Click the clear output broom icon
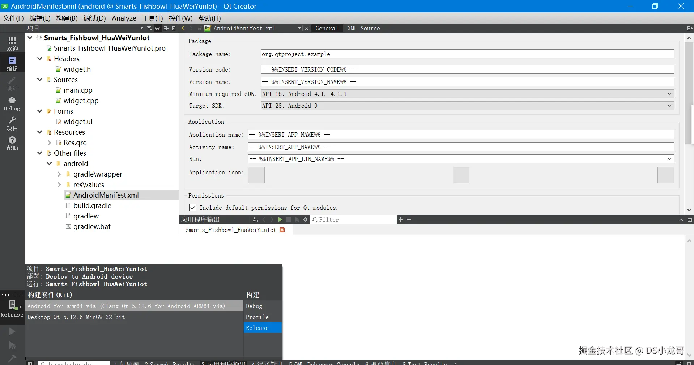This screenshot has height=365, width=694. (255, 220)
